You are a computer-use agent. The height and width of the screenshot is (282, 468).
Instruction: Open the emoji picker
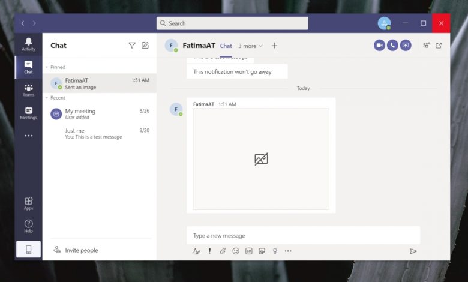pyautogui.click(x=236, y=251)
